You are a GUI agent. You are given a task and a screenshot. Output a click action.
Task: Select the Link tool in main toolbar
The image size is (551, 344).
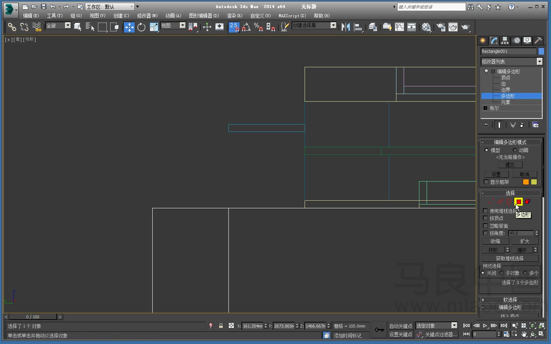(12, 27)
